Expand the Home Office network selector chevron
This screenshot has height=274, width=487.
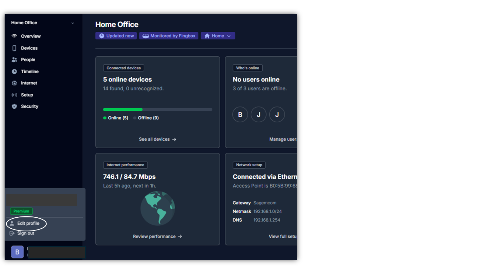click(x=73, y=23)
